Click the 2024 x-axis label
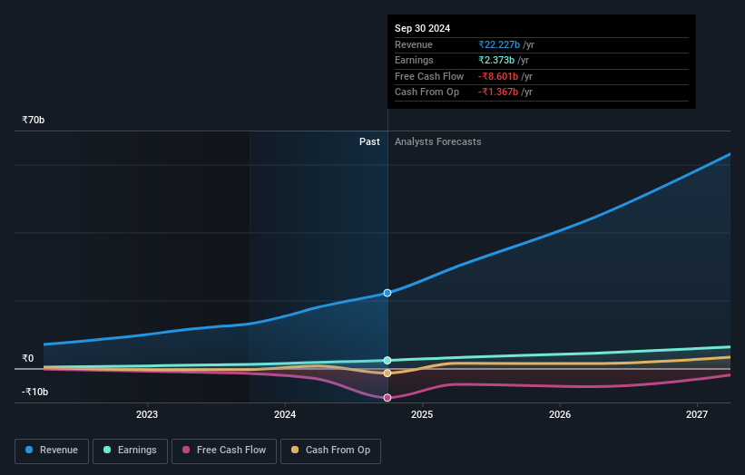 [x=285, y=414]
